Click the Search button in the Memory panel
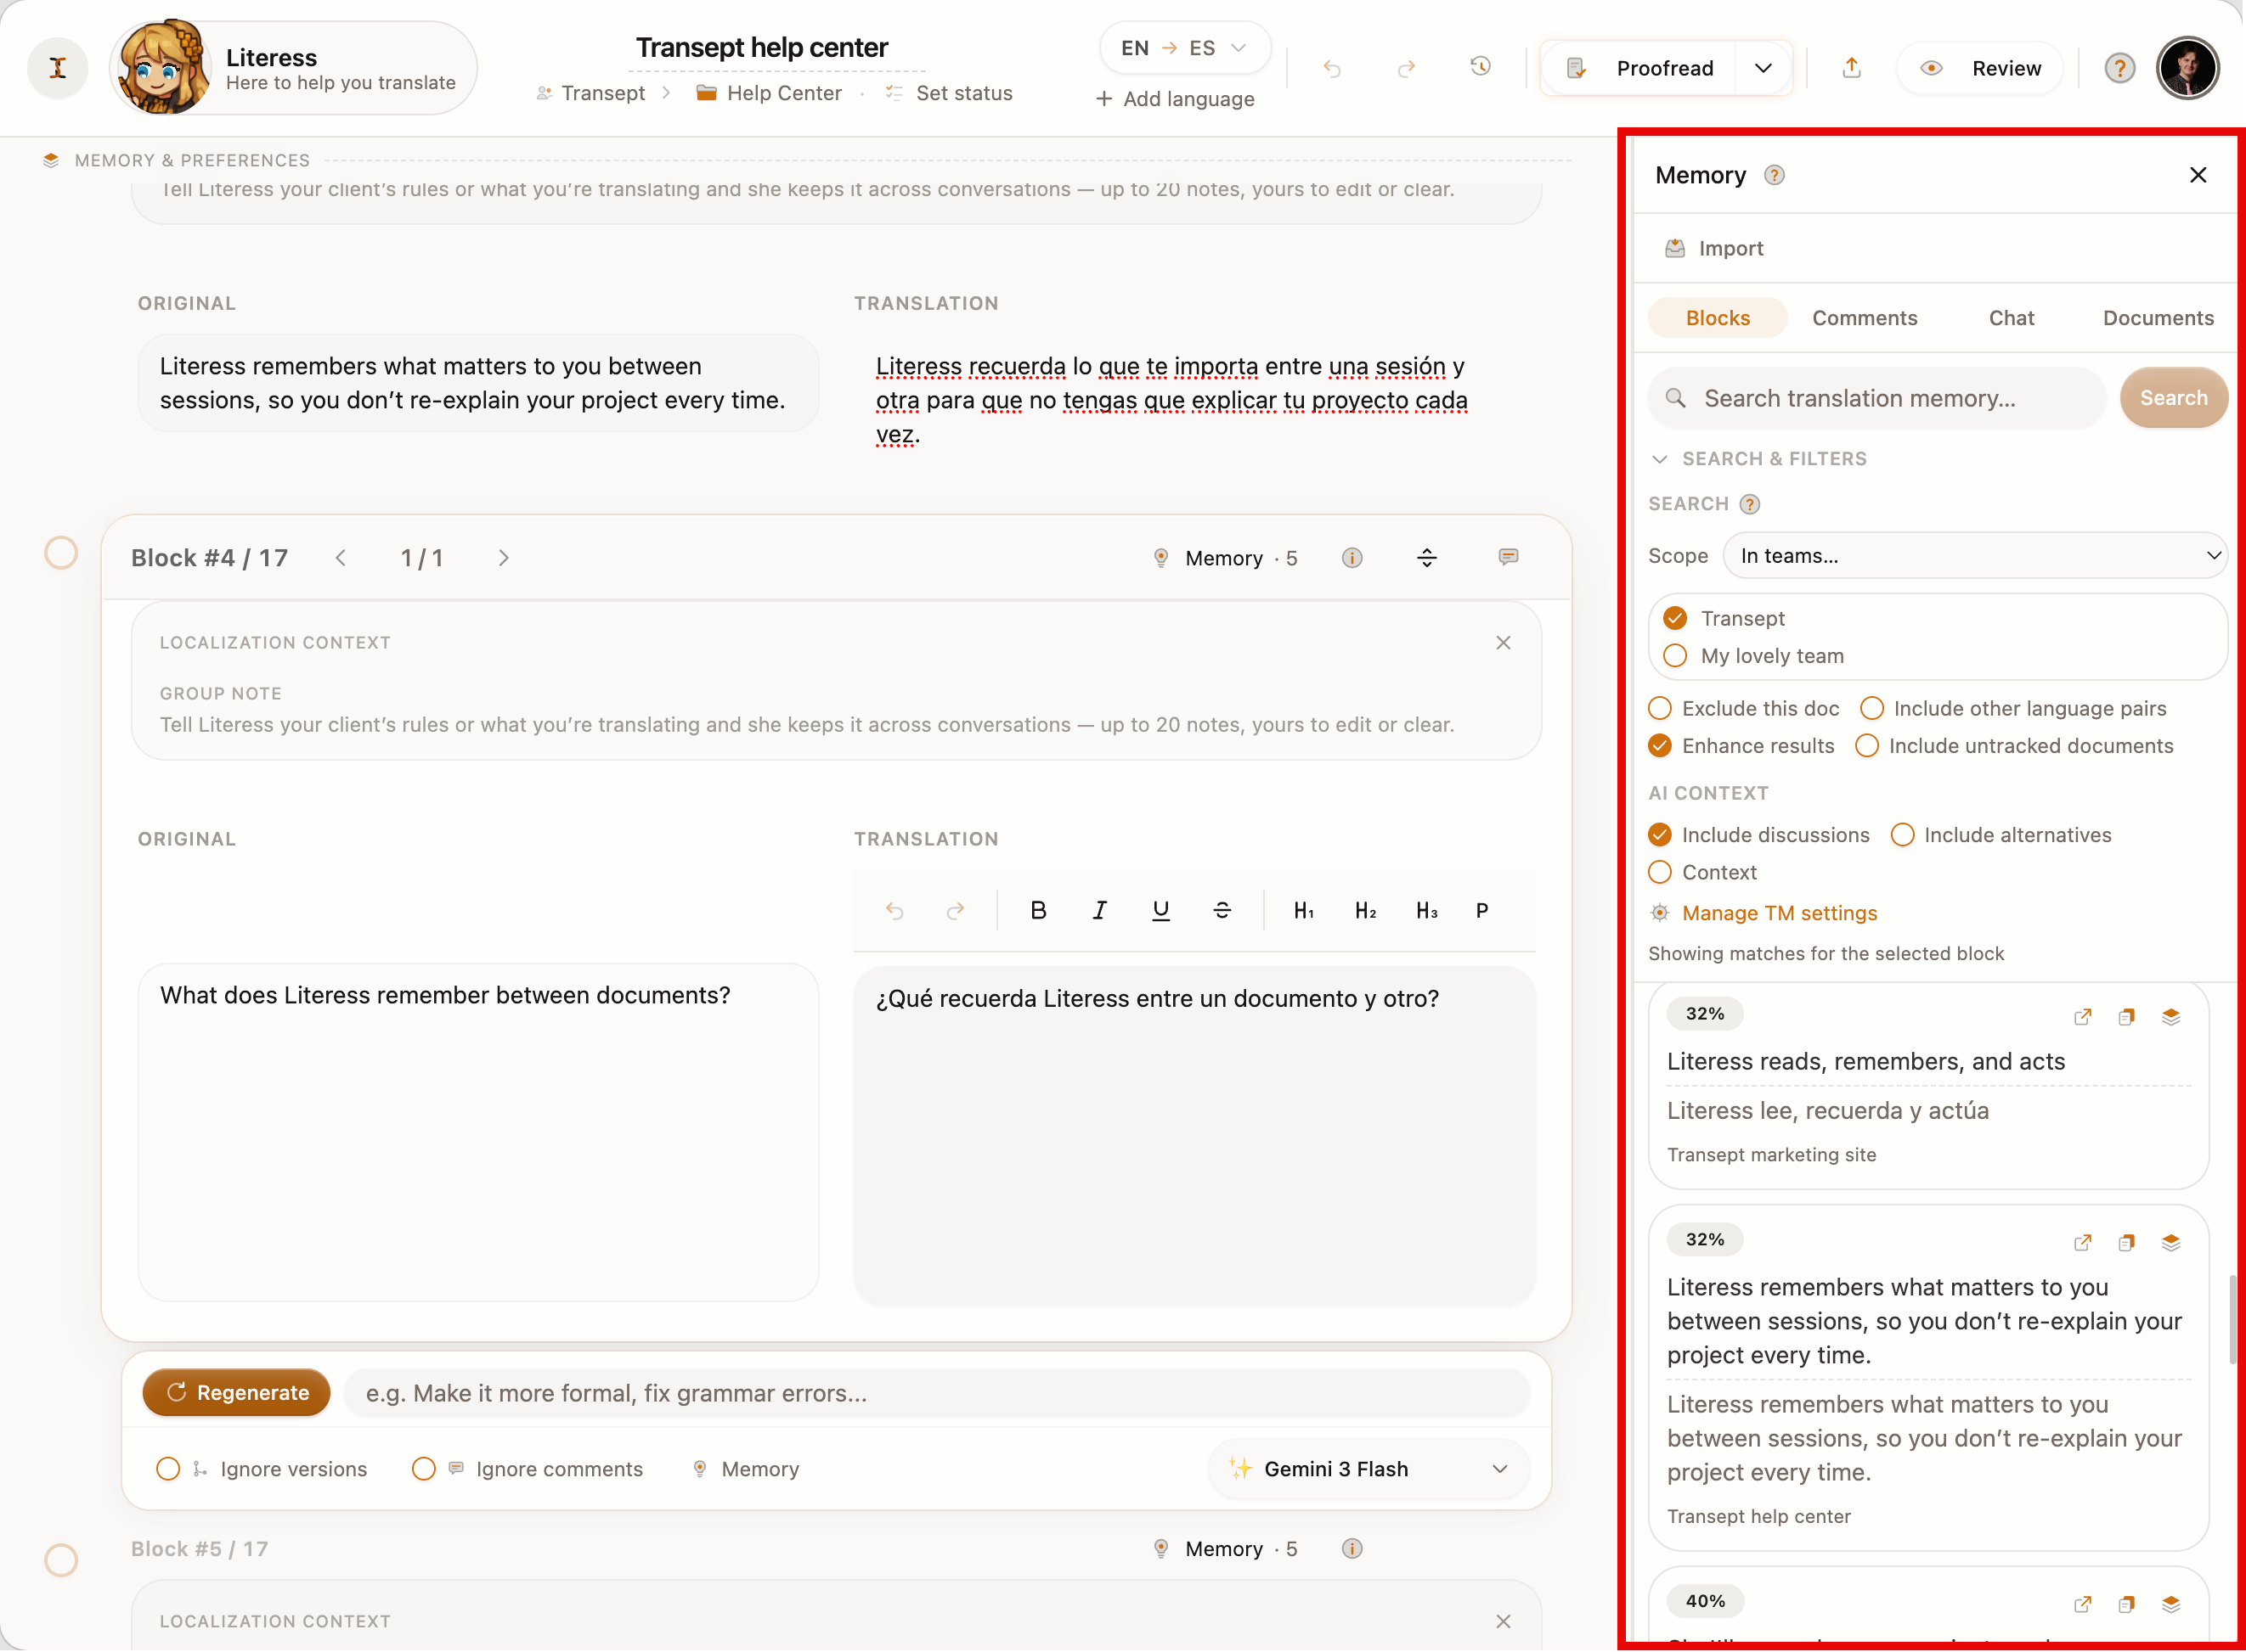This screenshot has height=1652, width=2246. 2173,398
